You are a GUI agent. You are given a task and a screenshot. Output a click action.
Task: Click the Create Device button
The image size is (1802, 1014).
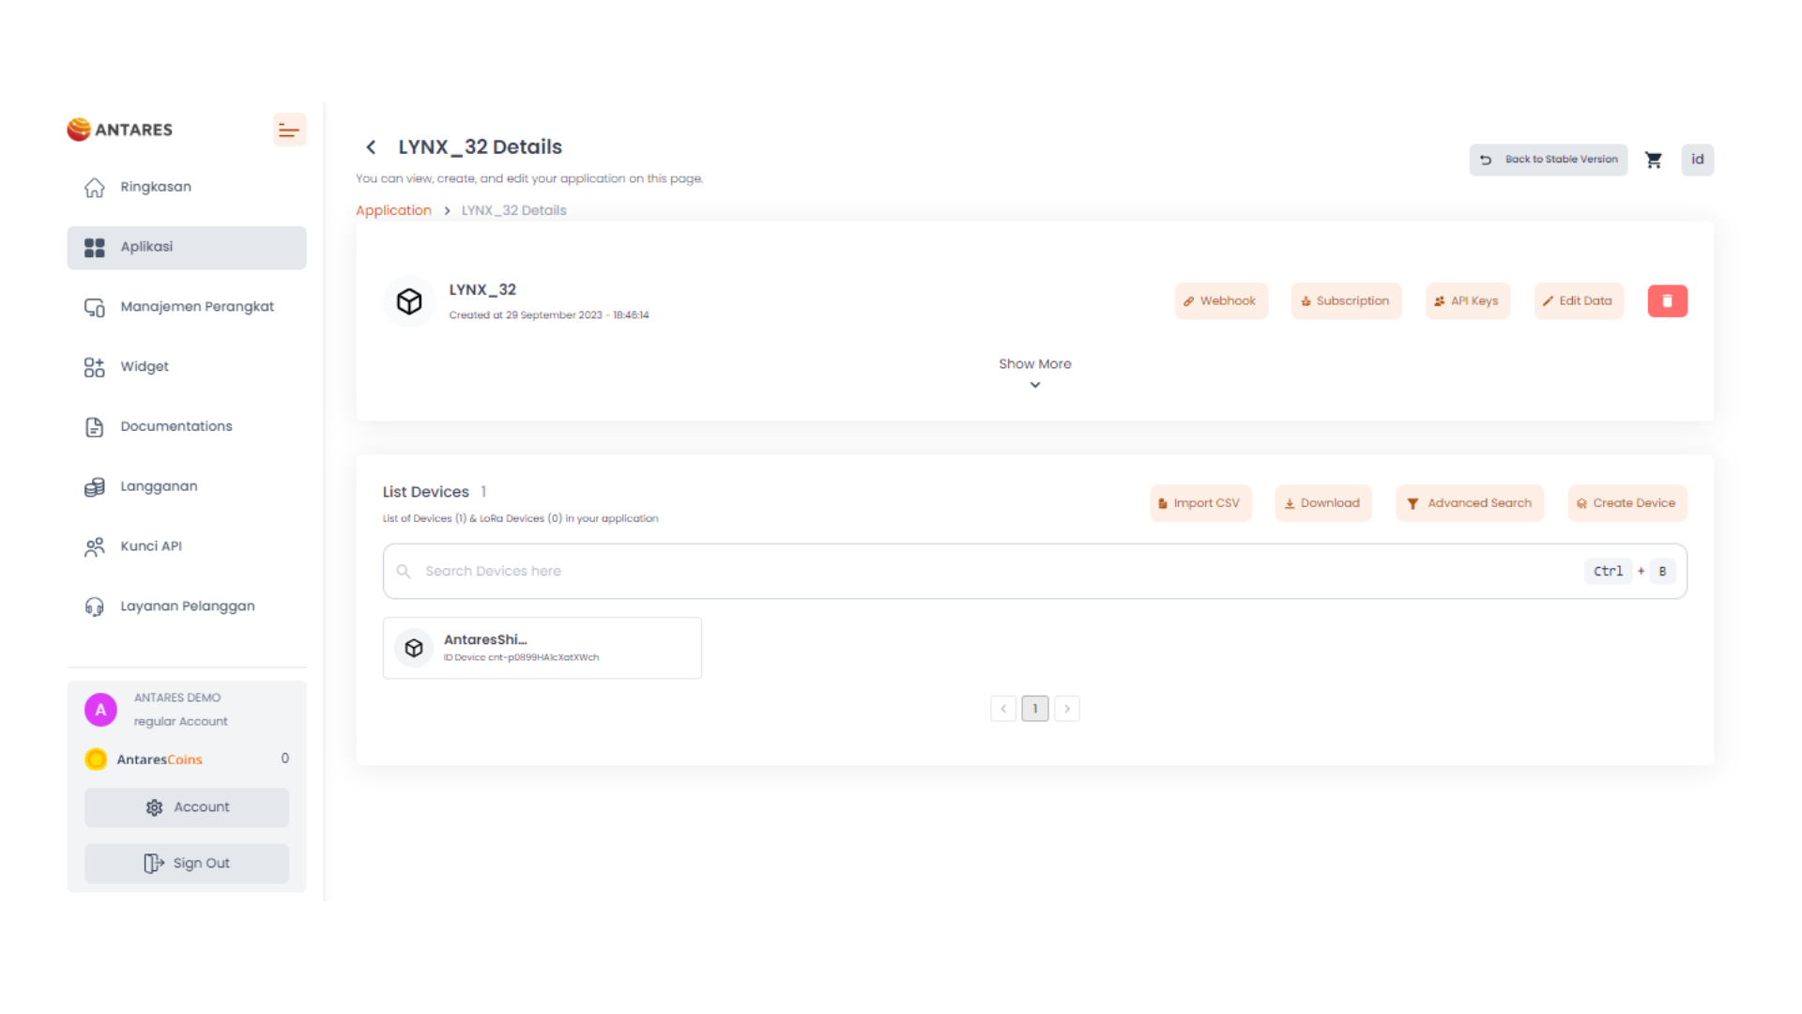[1626, 503]
